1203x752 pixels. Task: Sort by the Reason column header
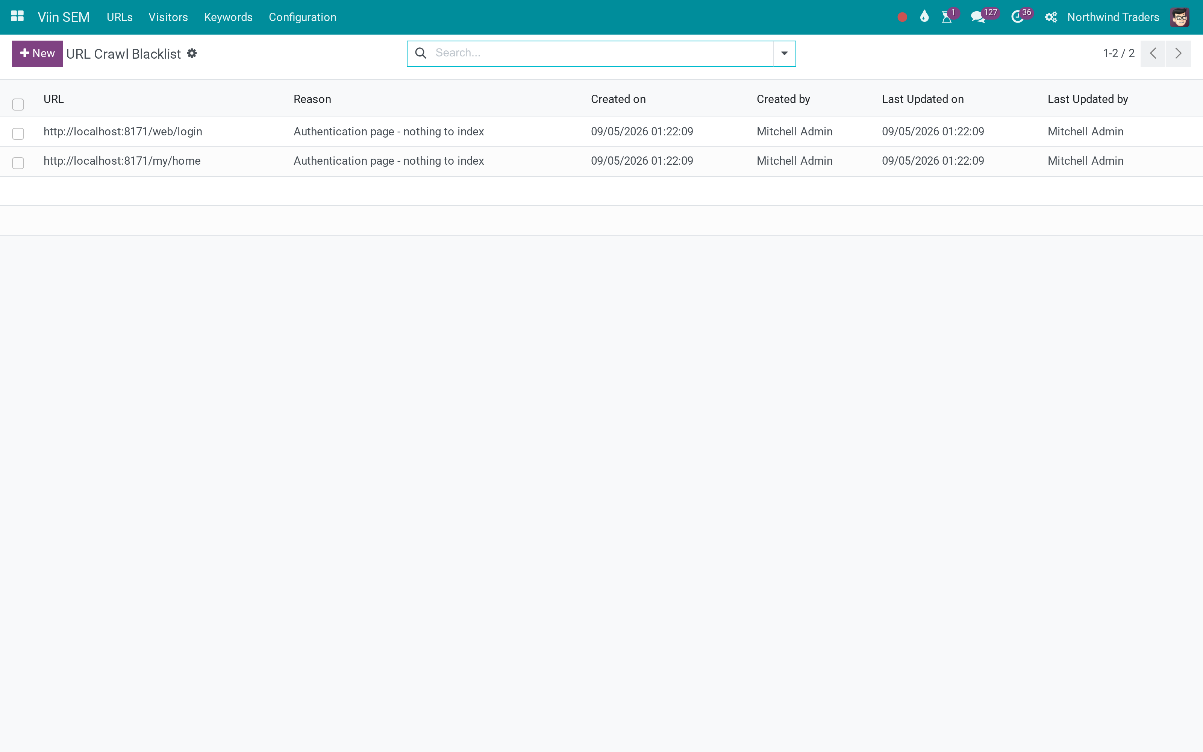tap(312, 99)
